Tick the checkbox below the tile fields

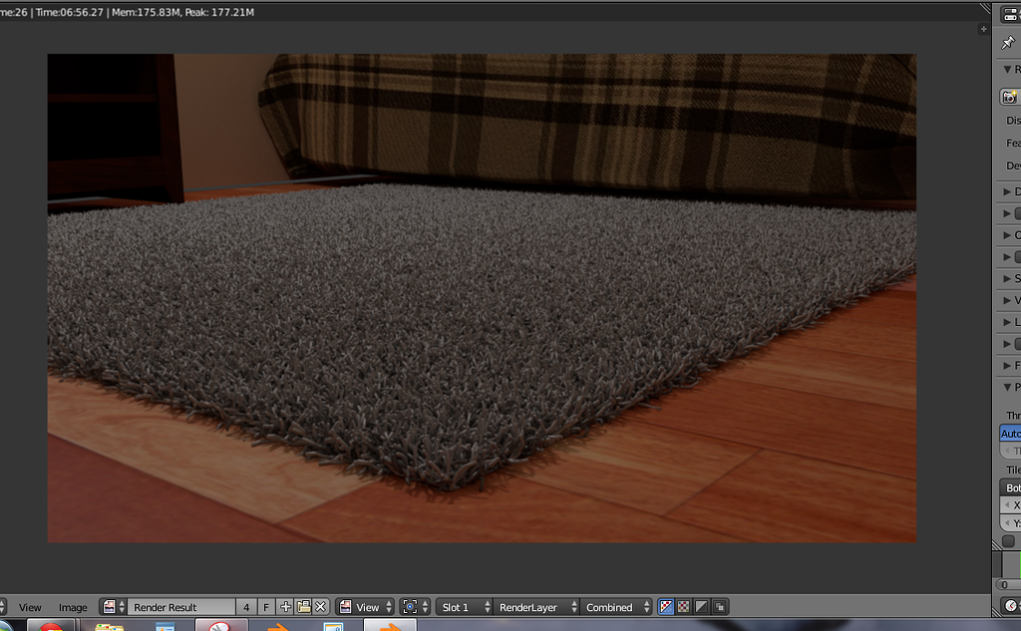pyautogui.click(x=1009, y=541)
